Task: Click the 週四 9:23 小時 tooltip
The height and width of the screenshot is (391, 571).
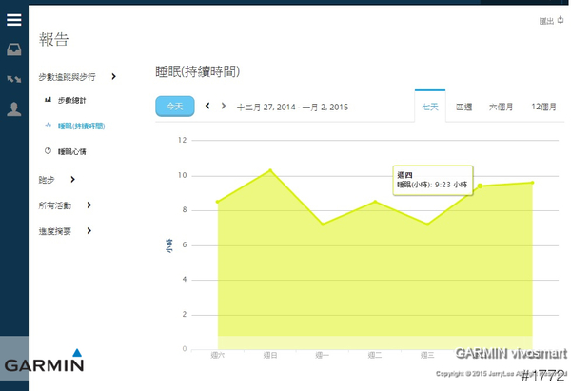Action: click(433, 181)
